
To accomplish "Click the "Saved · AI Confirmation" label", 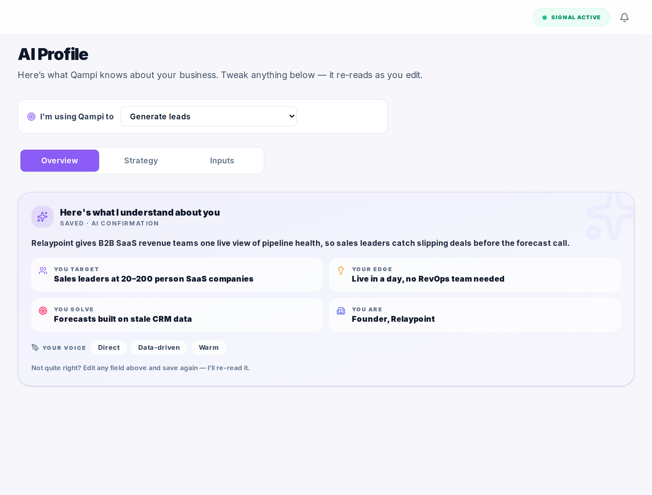I will tap(110, 224).
